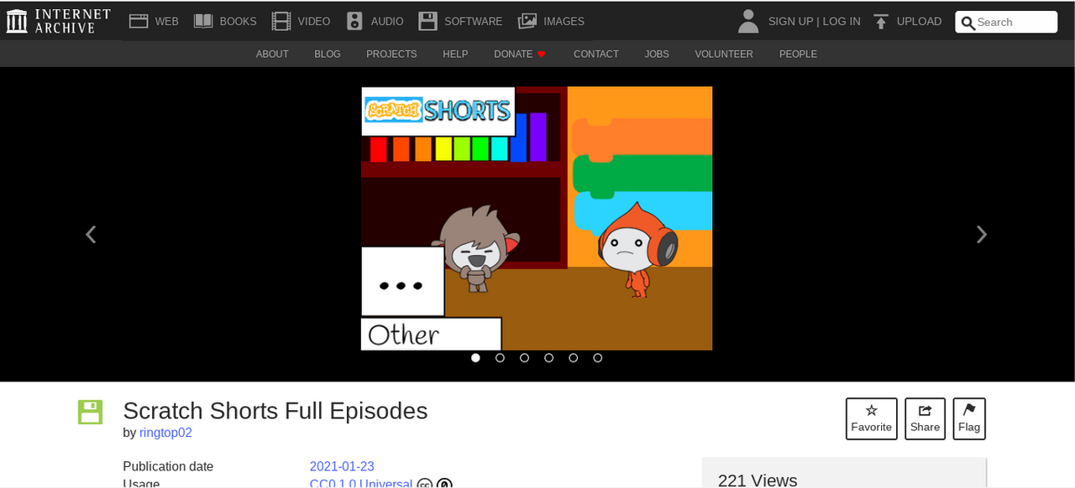Open the Audio speaker icon
Image resolution: width=1075 pixels, height=488 pixels.
click(x=354, y=21)
